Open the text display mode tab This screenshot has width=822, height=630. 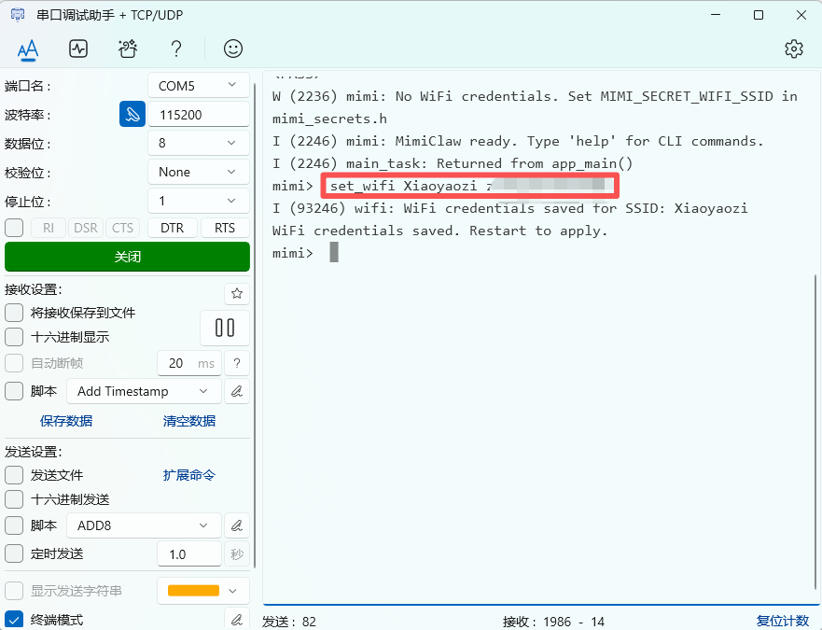[28, 49]
